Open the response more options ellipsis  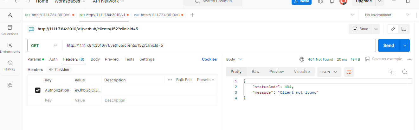409,59
